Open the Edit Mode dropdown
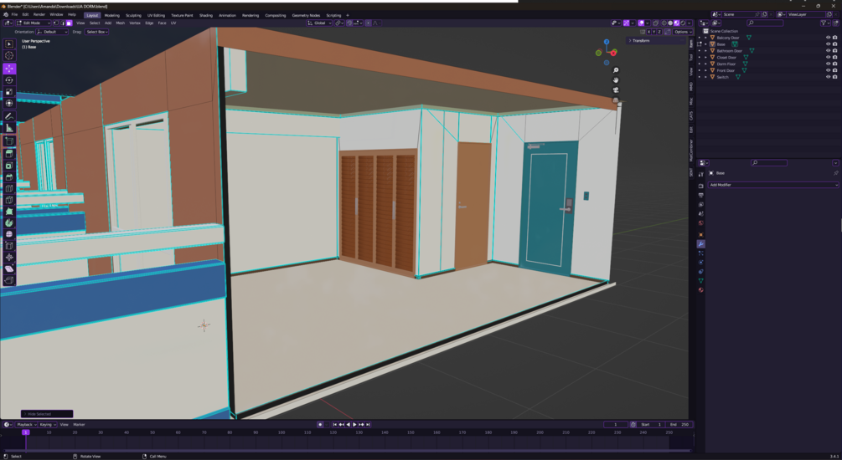Image resolution: width=842 pixels, height=460 pixels. (x=34, y=23)
